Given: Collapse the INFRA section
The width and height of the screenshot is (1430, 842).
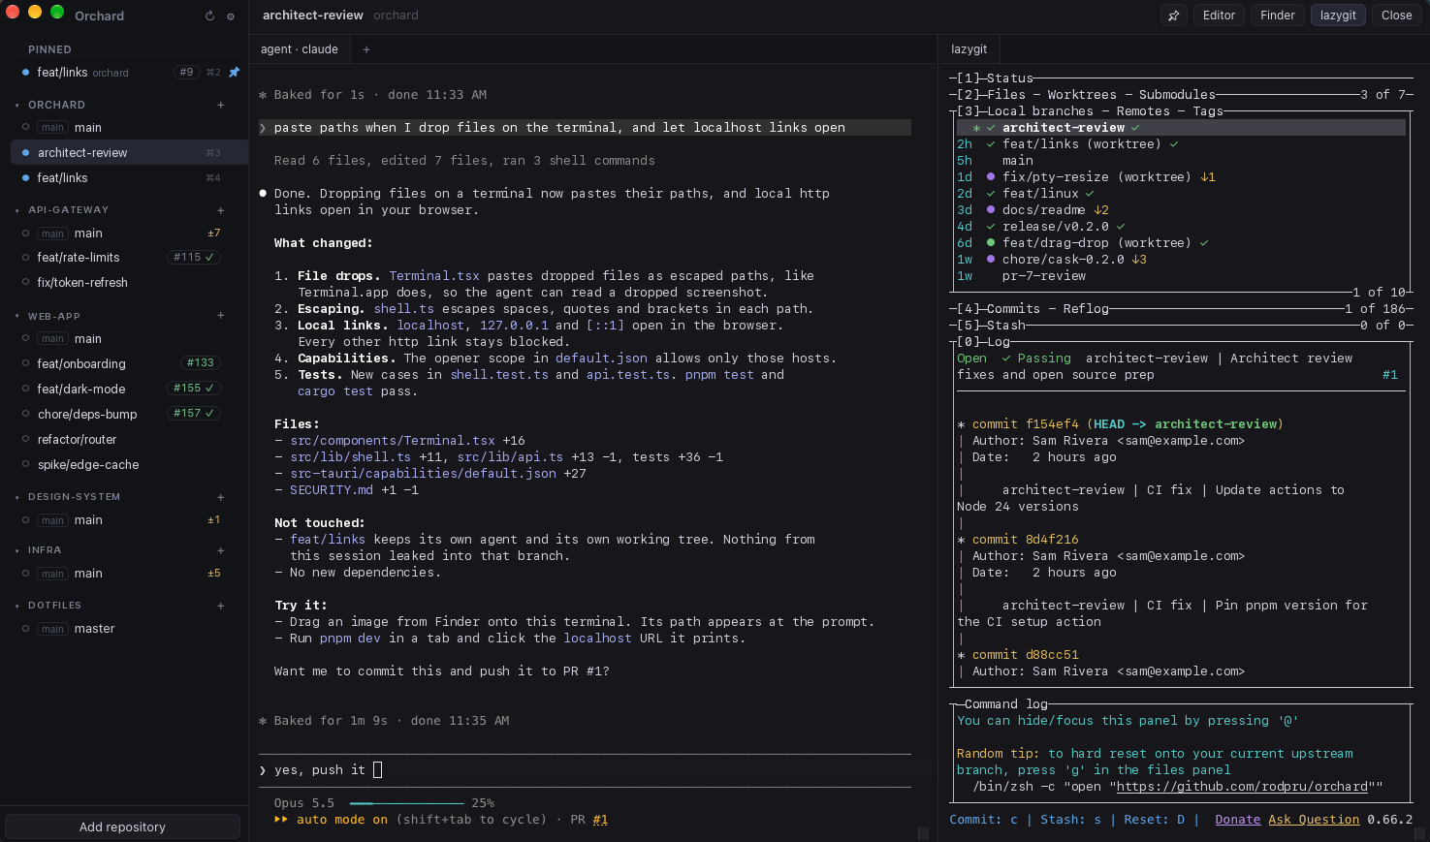Looking at the screenshot, I should click(x=17, y=550).
